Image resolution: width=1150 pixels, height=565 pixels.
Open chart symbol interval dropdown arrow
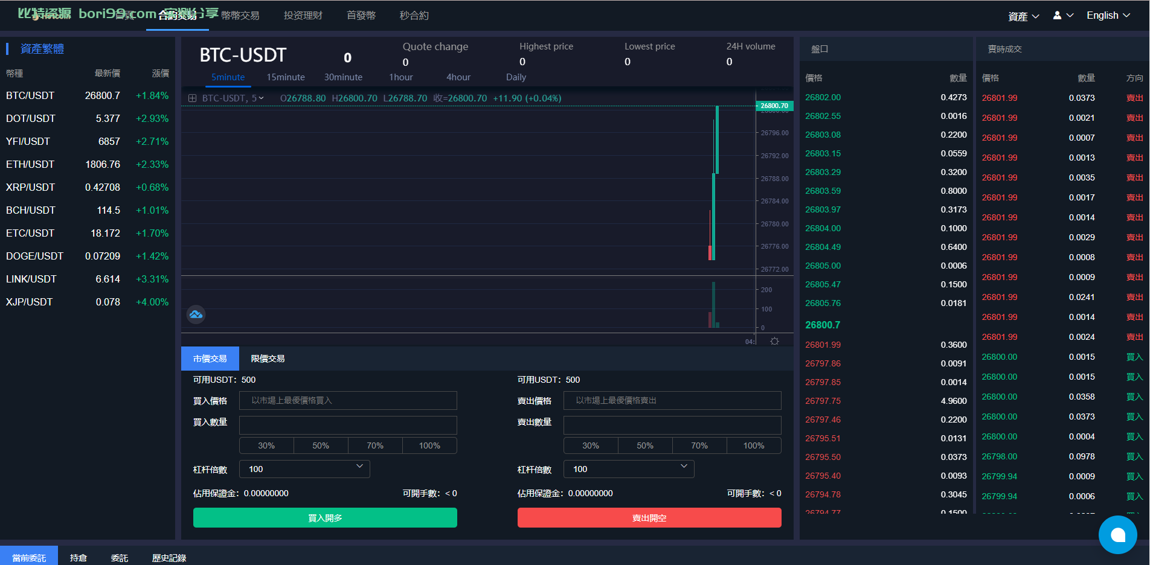coord(261,98)
